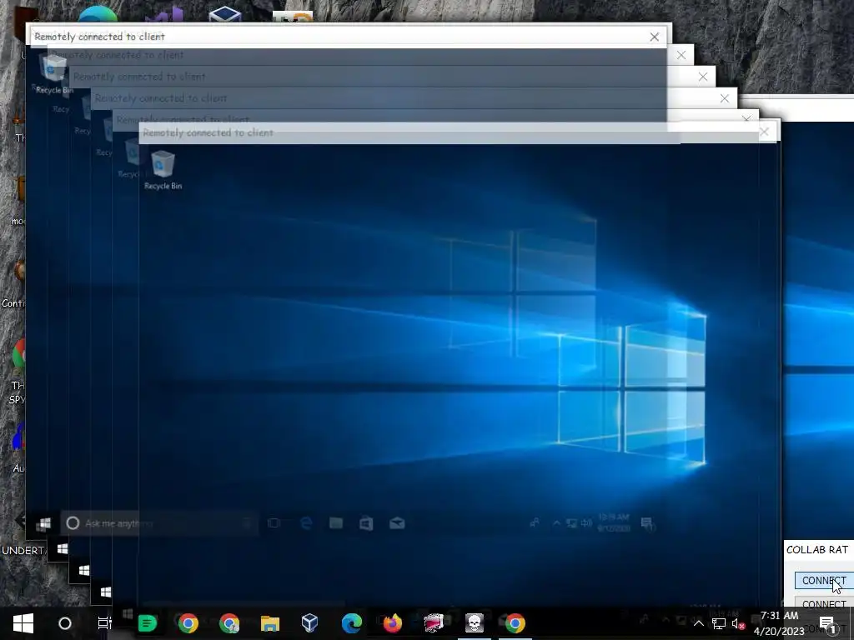854x640 pixels.
Task: Click the People icon in the remote tray
Action: 535,523
